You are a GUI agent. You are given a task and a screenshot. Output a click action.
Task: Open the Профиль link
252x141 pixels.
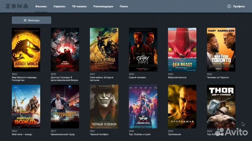tap(239, 6)
